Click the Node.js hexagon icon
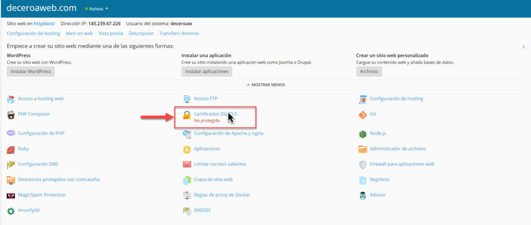Viewport: 531px width, 225px height. [362, 134]
